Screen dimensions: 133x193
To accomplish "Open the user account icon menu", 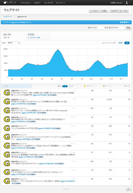I will coord(127,2).
